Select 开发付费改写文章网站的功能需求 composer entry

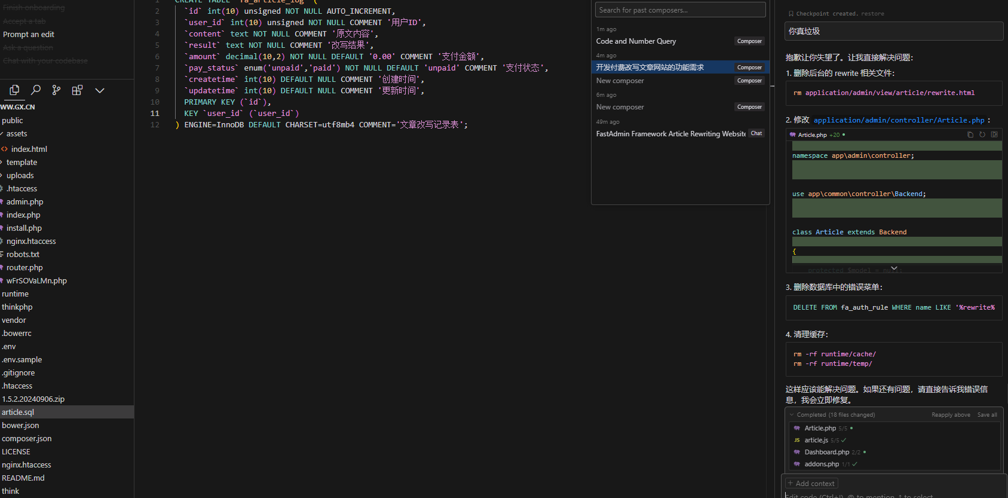[680, 68]
